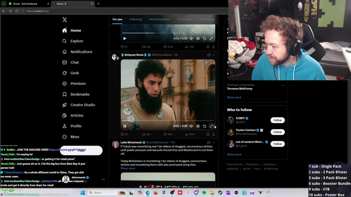Open the Terms of Service link
The image size is (351, 197).
(x=234, y=164)
